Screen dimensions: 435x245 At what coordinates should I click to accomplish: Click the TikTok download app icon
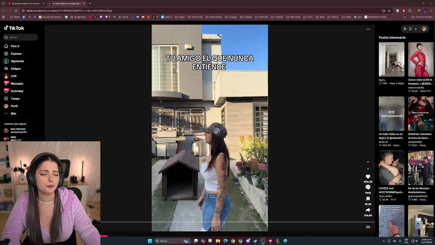[416, 29]
